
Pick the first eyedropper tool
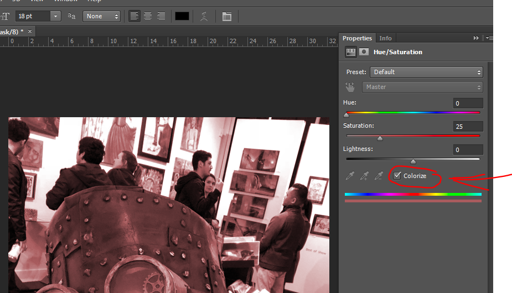[350, 176]
